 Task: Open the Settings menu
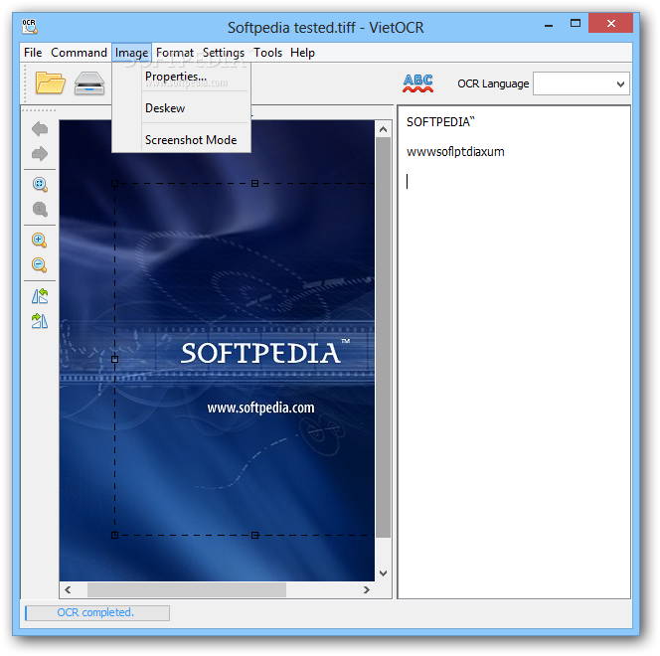[x=223, y=53]
